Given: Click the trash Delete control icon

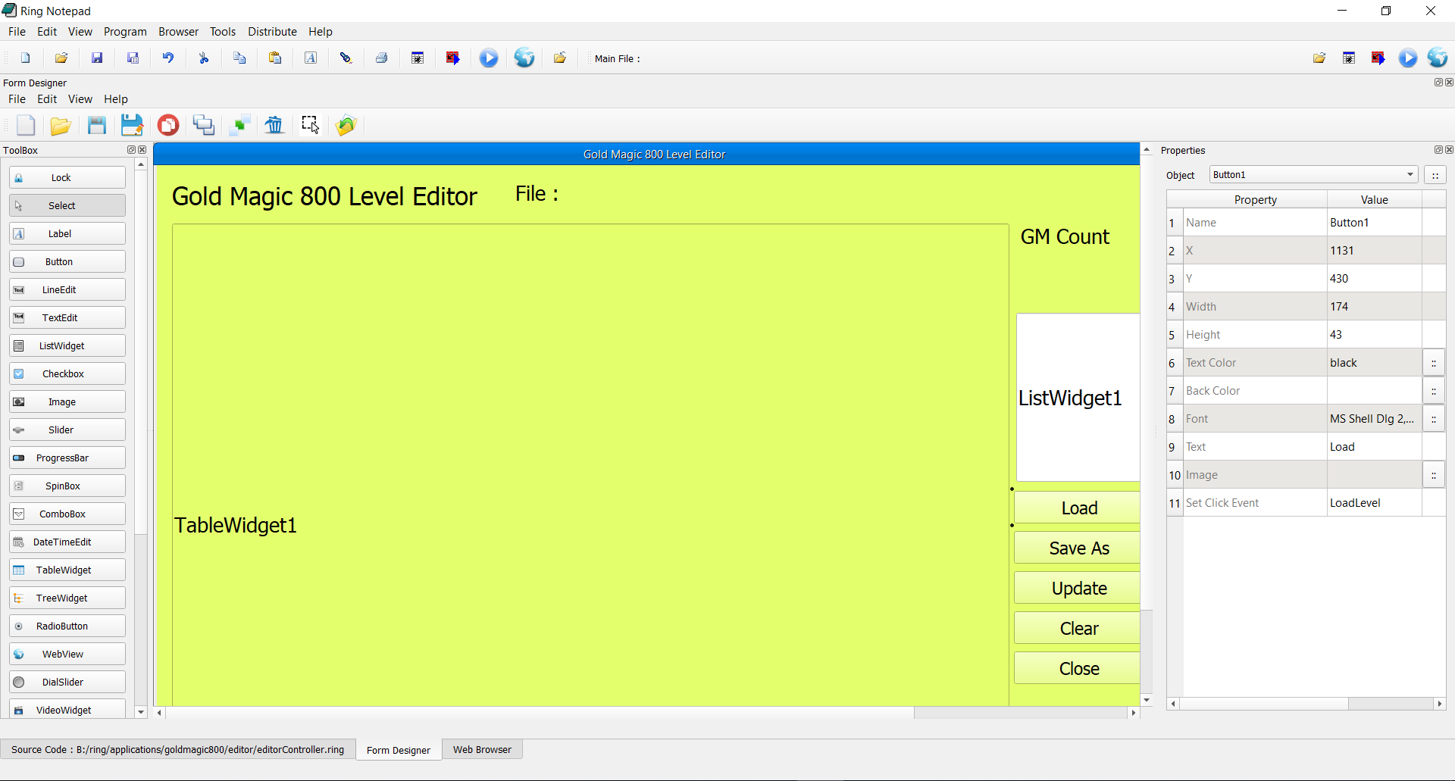Looking at the screenshot, I should [274, 125].
